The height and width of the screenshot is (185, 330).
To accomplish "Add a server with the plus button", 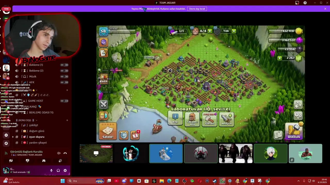I will tap(6, 135).
